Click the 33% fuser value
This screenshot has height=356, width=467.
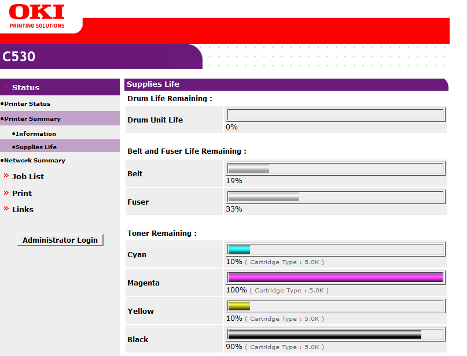(234, 209)
